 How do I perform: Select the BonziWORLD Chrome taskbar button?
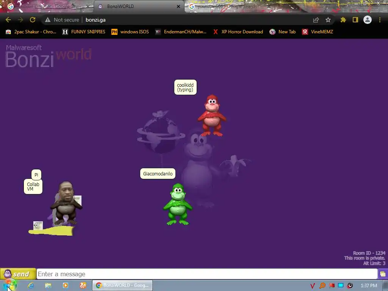[x=122, y=285]
